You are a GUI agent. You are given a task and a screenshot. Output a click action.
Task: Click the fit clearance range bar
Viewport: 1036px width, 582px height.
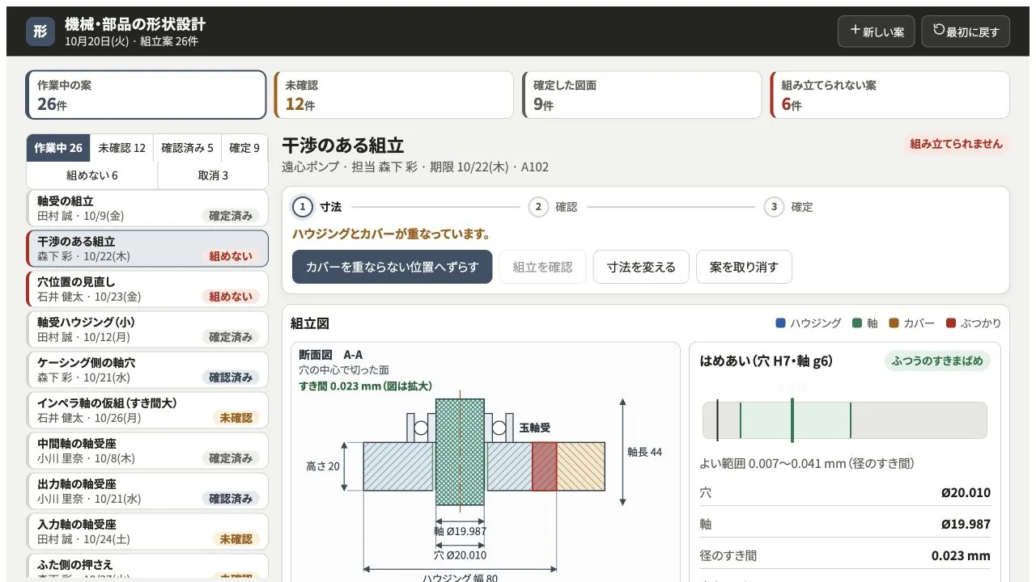coord(845,420)
